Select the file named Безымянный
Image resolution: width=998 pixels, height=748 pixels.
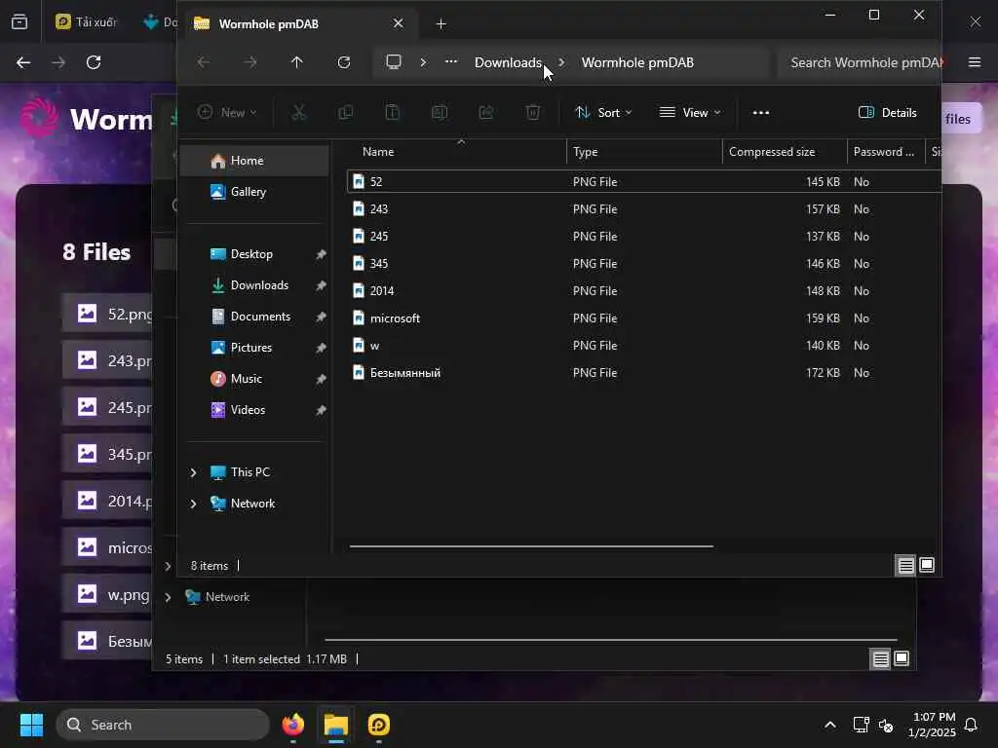[x=644, y=373]
